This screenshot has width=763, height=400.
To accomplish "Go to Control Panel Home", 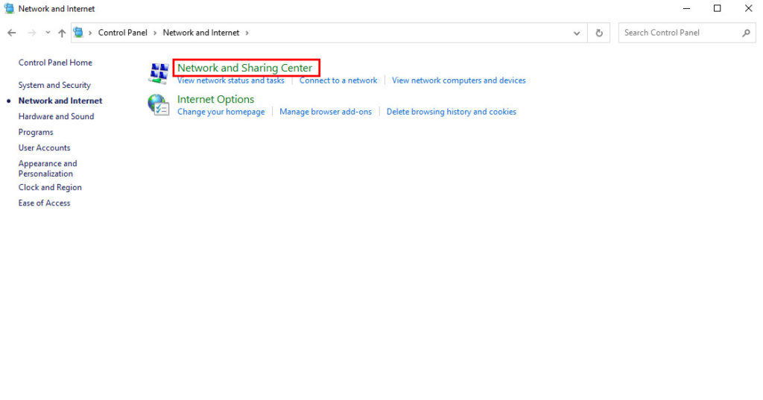I will coord(55,63).
